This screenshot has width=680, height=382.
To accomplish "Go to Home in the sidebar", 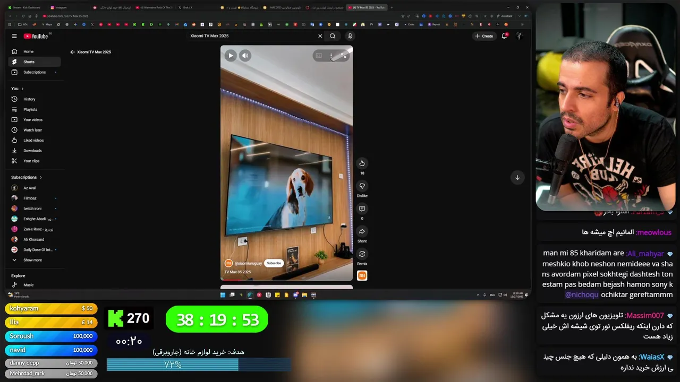I will 35,51.
